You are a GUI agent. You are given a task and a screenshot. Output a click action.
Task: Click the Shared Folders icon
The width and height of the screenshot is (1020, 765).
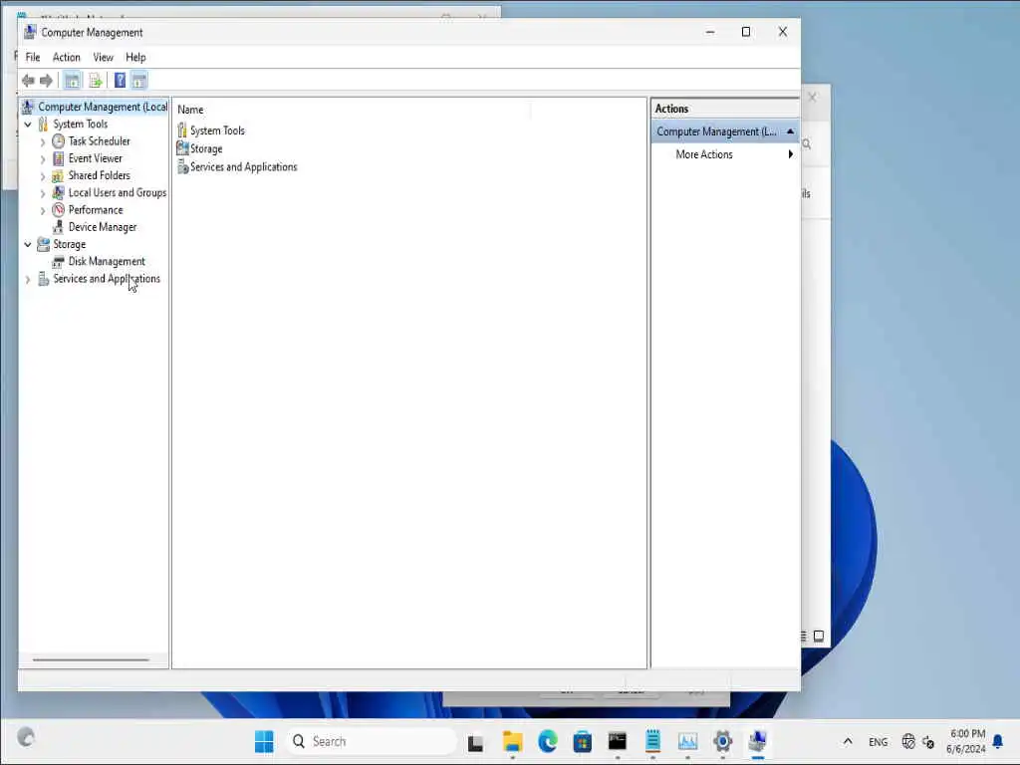[x=59, y=175]
